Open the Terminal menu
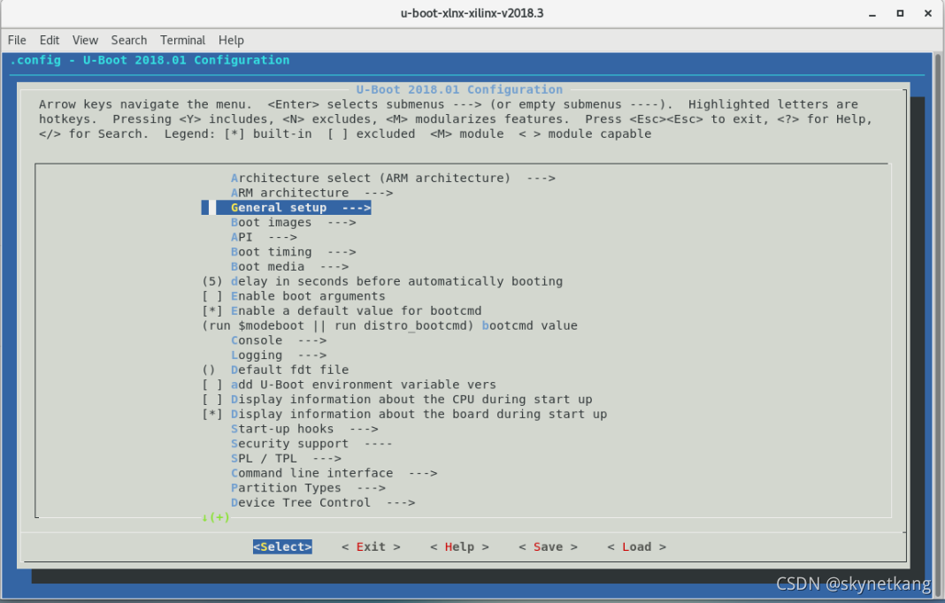945x603 pixels. point(182,41)
